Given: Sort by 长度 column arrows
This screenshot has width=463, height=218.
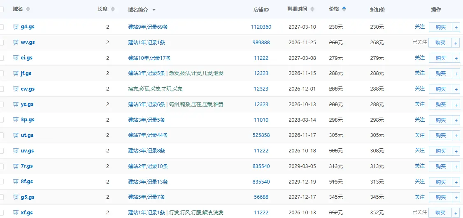Looking at the screenshot, I should tap(112, 9).
